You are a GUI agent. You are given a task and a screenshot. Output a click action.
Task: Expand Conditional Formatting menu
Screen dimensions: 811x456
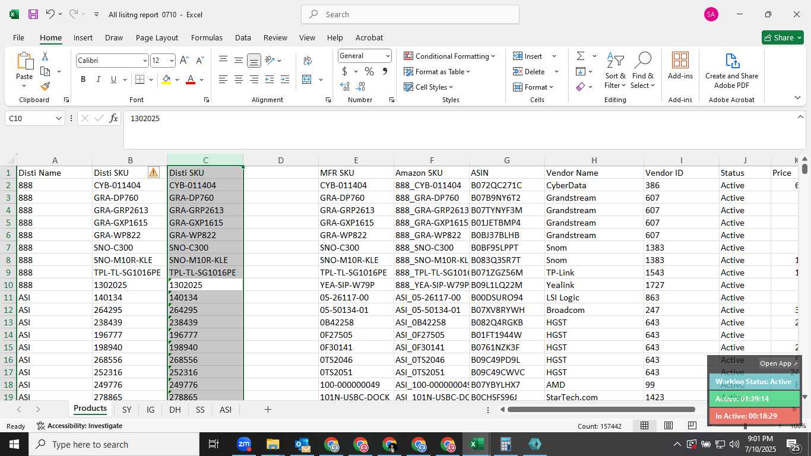(449, 56)
